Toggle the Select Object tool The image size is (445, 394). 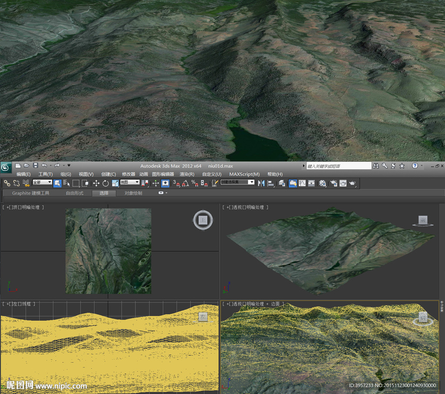[57, 184]
